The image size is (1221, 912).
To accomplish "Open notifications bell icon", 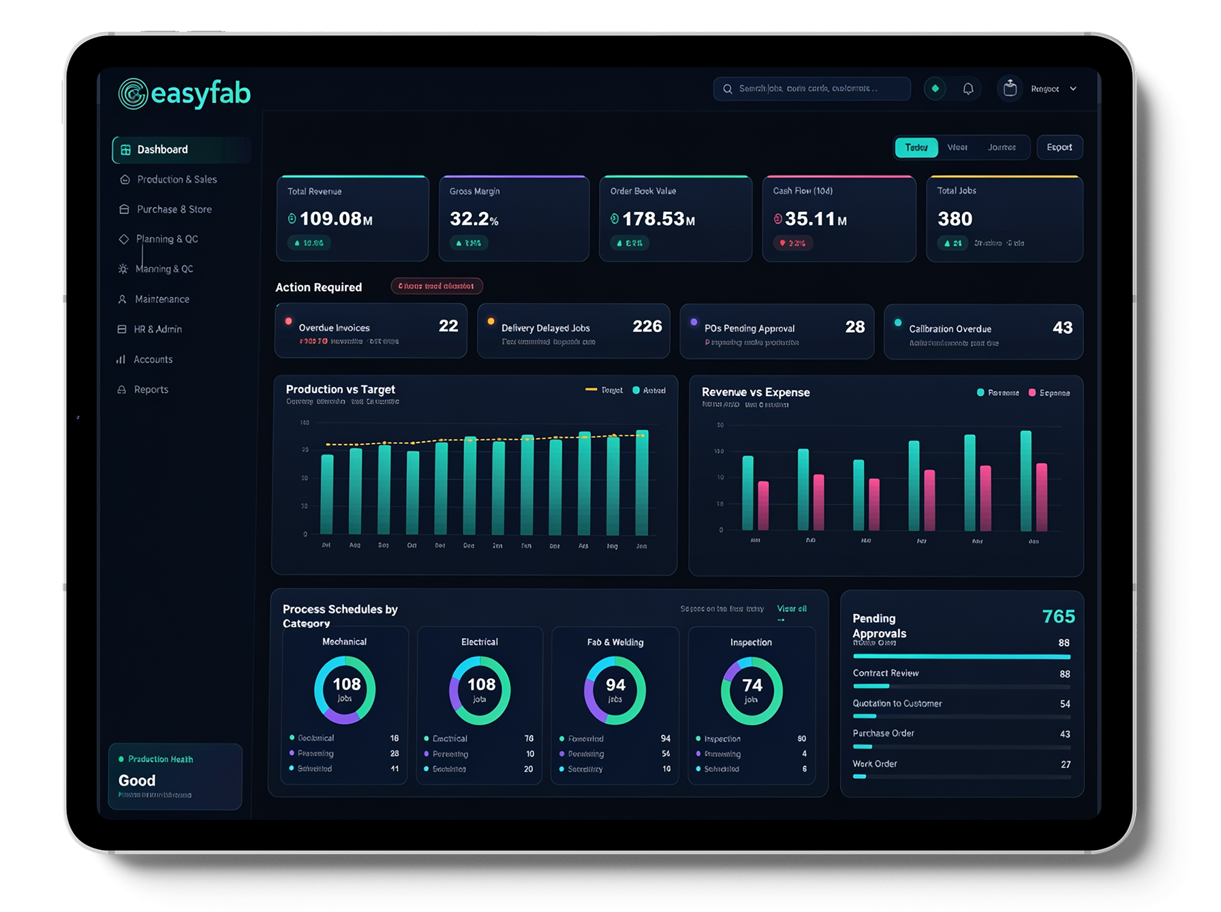I will 968,89.
